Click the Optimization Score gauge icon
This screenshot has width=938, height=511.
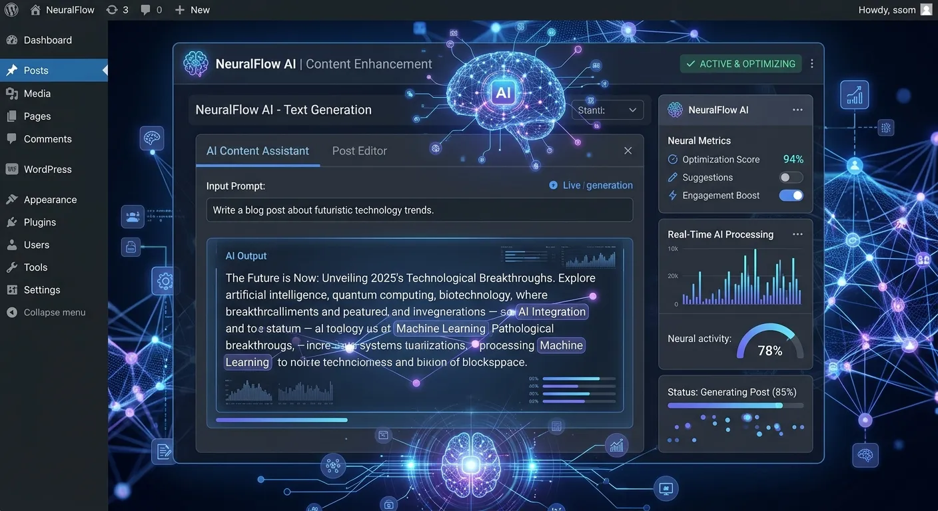click(672, 160)
